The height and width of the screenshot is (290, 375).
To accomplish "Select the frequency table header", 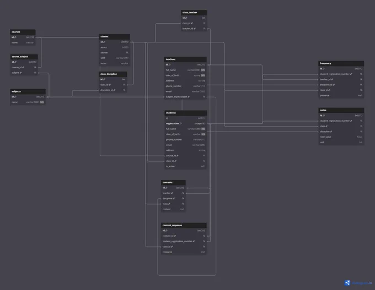I will tap(341, 63).
